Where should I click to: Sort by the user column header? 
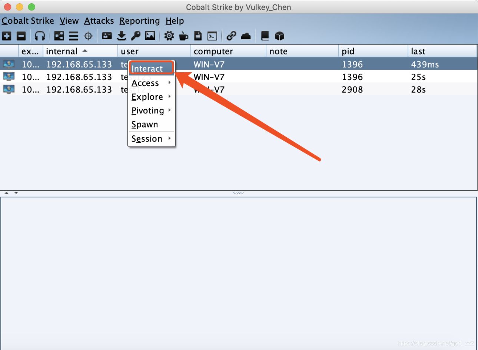(154, 51)
